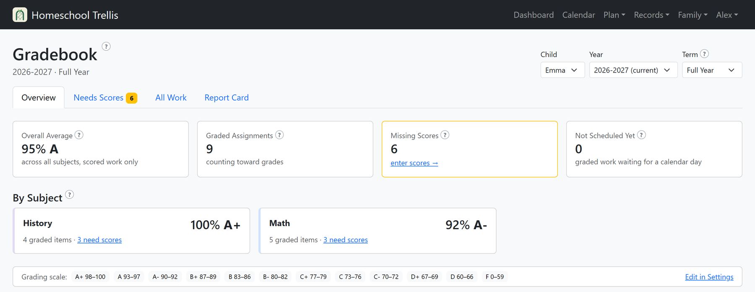755x292 pixels.
Task: Show help for Overall Average
Action: click(x=79, y=135)
